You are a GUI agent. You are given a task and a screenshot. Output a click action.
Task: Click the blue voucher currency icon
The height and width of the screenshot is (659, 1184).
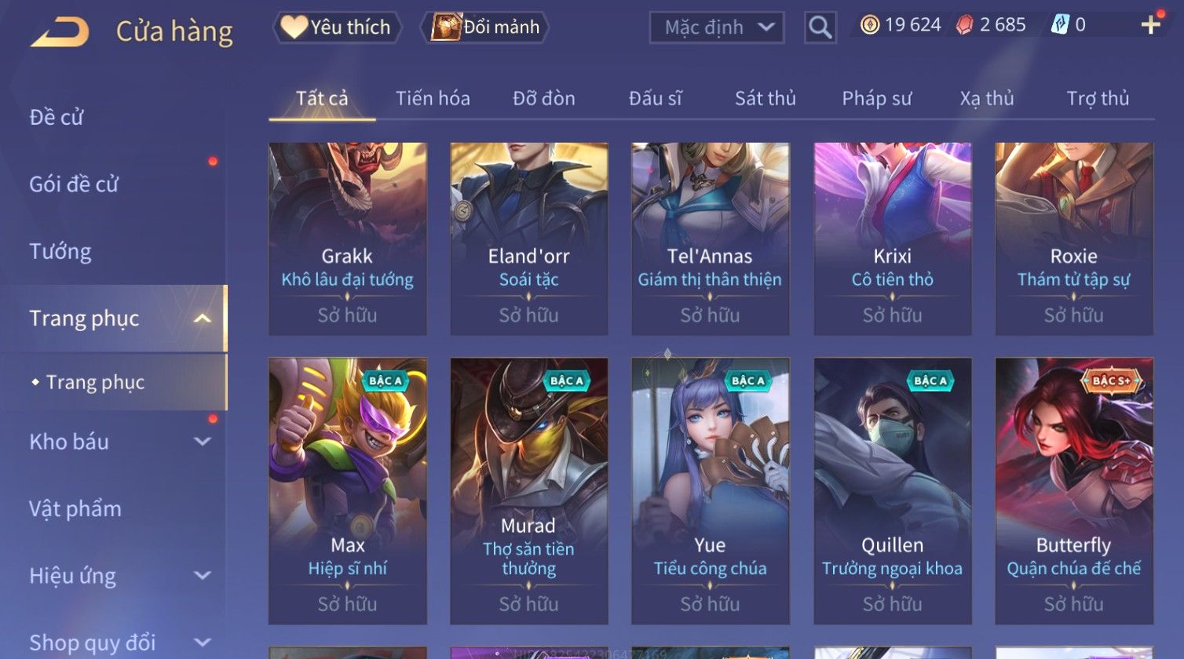pyautogui.click(x=1060, y=25)
